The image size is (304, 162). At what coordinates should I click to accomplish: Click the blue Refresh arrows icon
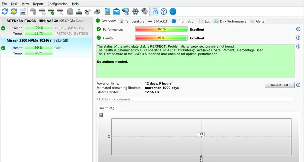click(5, 11)
